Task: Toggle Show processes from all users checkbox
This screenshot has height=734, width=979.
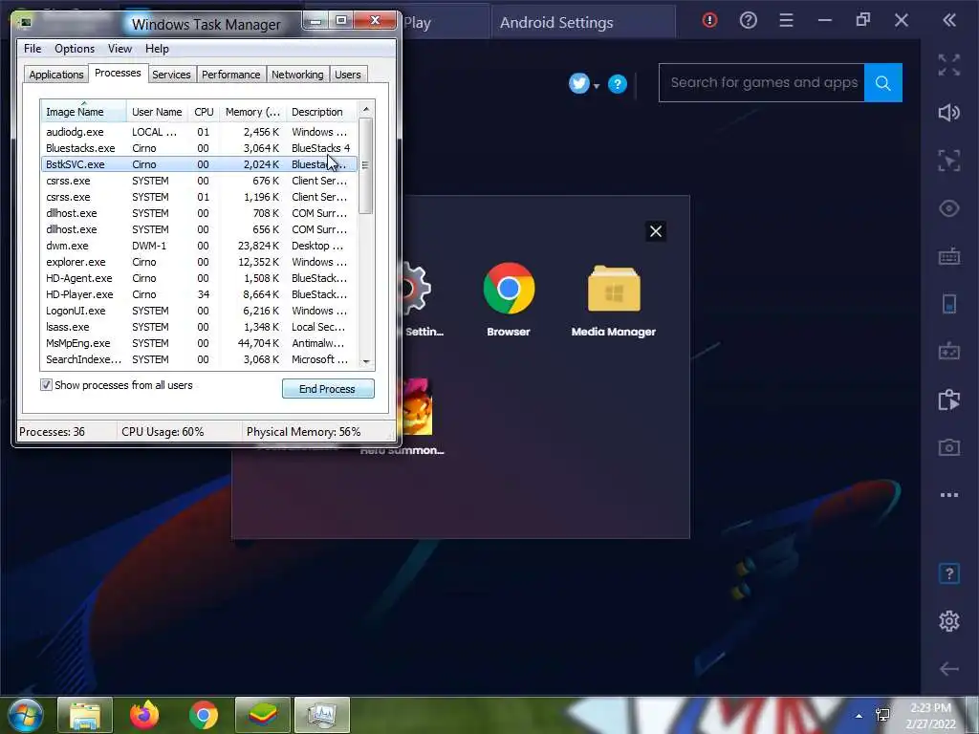Action: tap(46, 384)
